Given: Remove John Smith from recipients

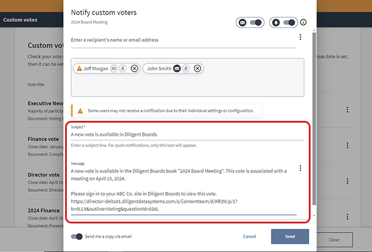Looking at the screenshot, I should 198,69.
